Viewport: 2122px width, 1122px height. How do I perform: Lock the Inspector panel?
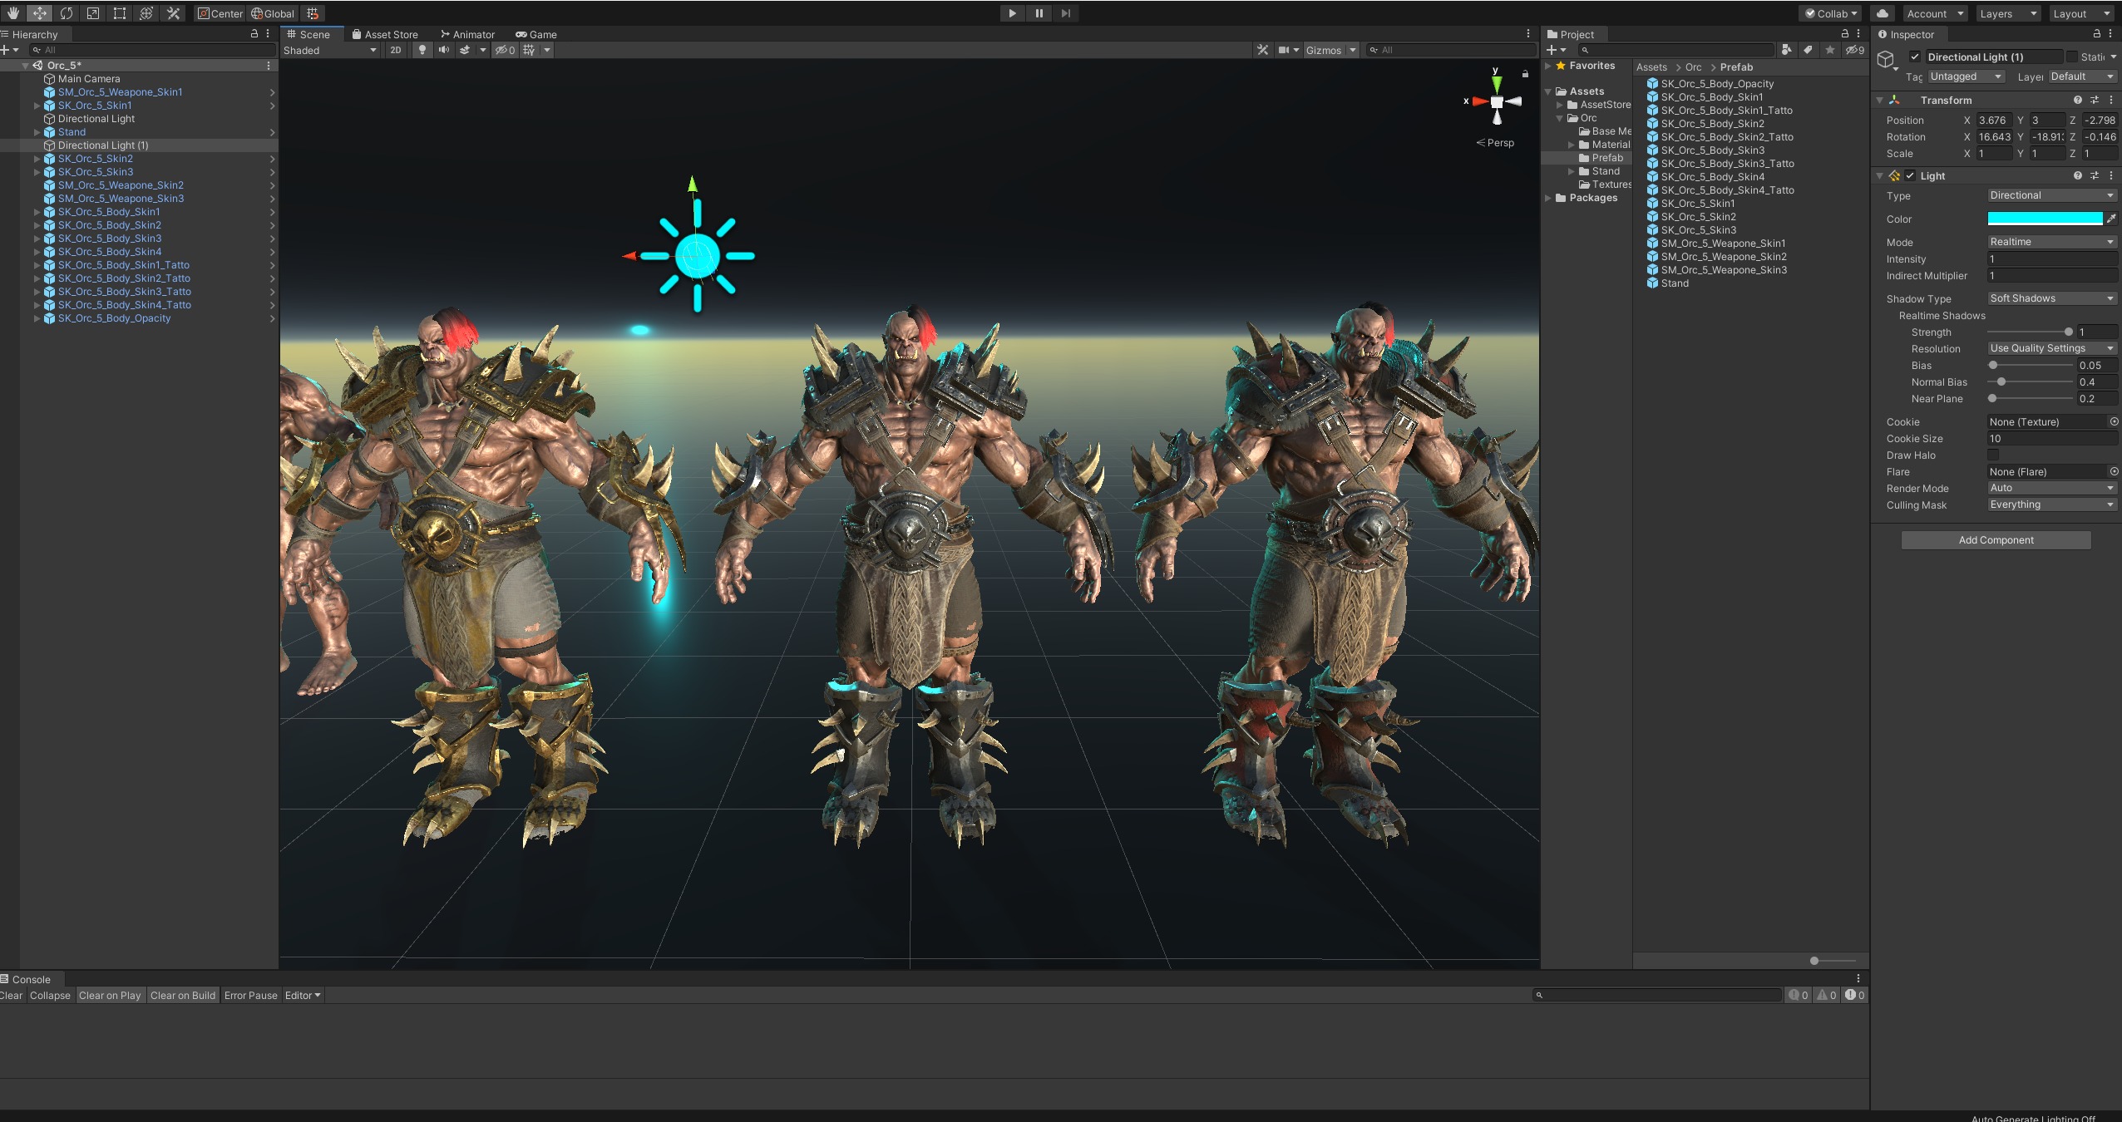[x=2096, y=34]
